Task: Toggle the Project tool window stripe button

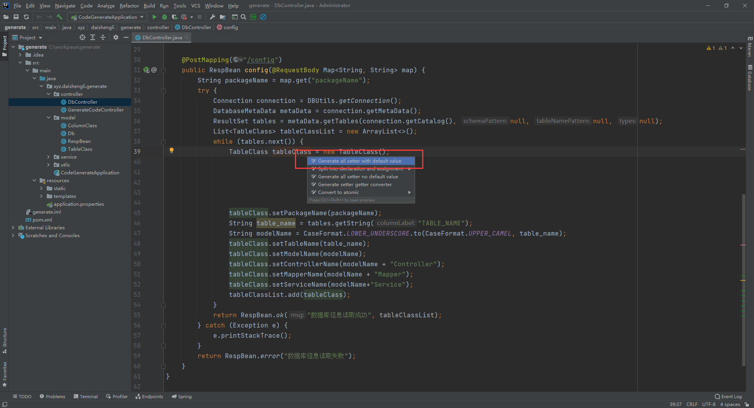Action: pyautogui.click(x=5, y=46)
